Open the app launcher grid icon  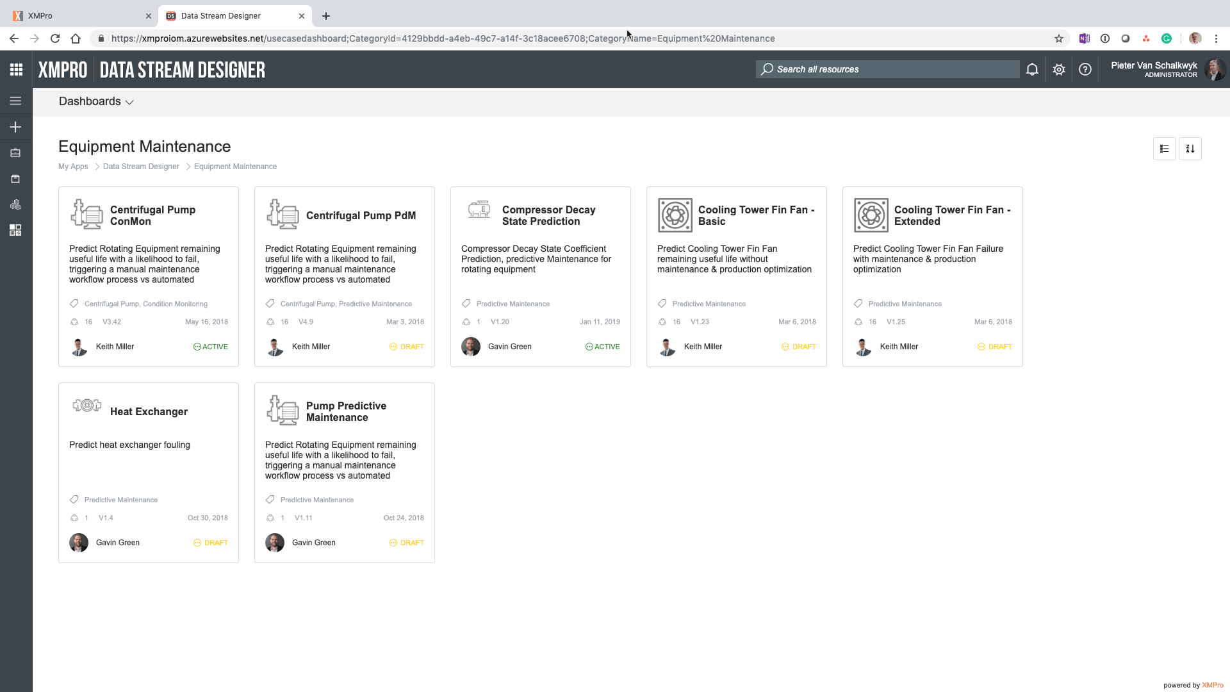point(16,69)
